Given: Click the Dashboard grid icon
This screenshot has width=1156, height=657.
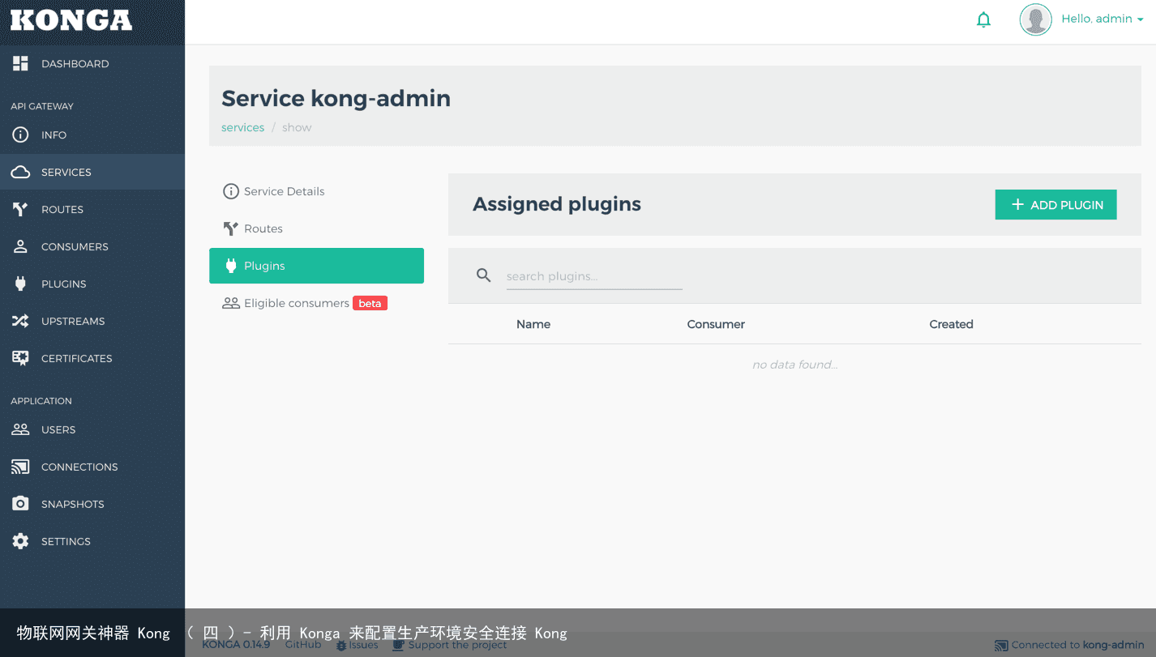Looking at the screenshot, I should click(x=20, y=63).
